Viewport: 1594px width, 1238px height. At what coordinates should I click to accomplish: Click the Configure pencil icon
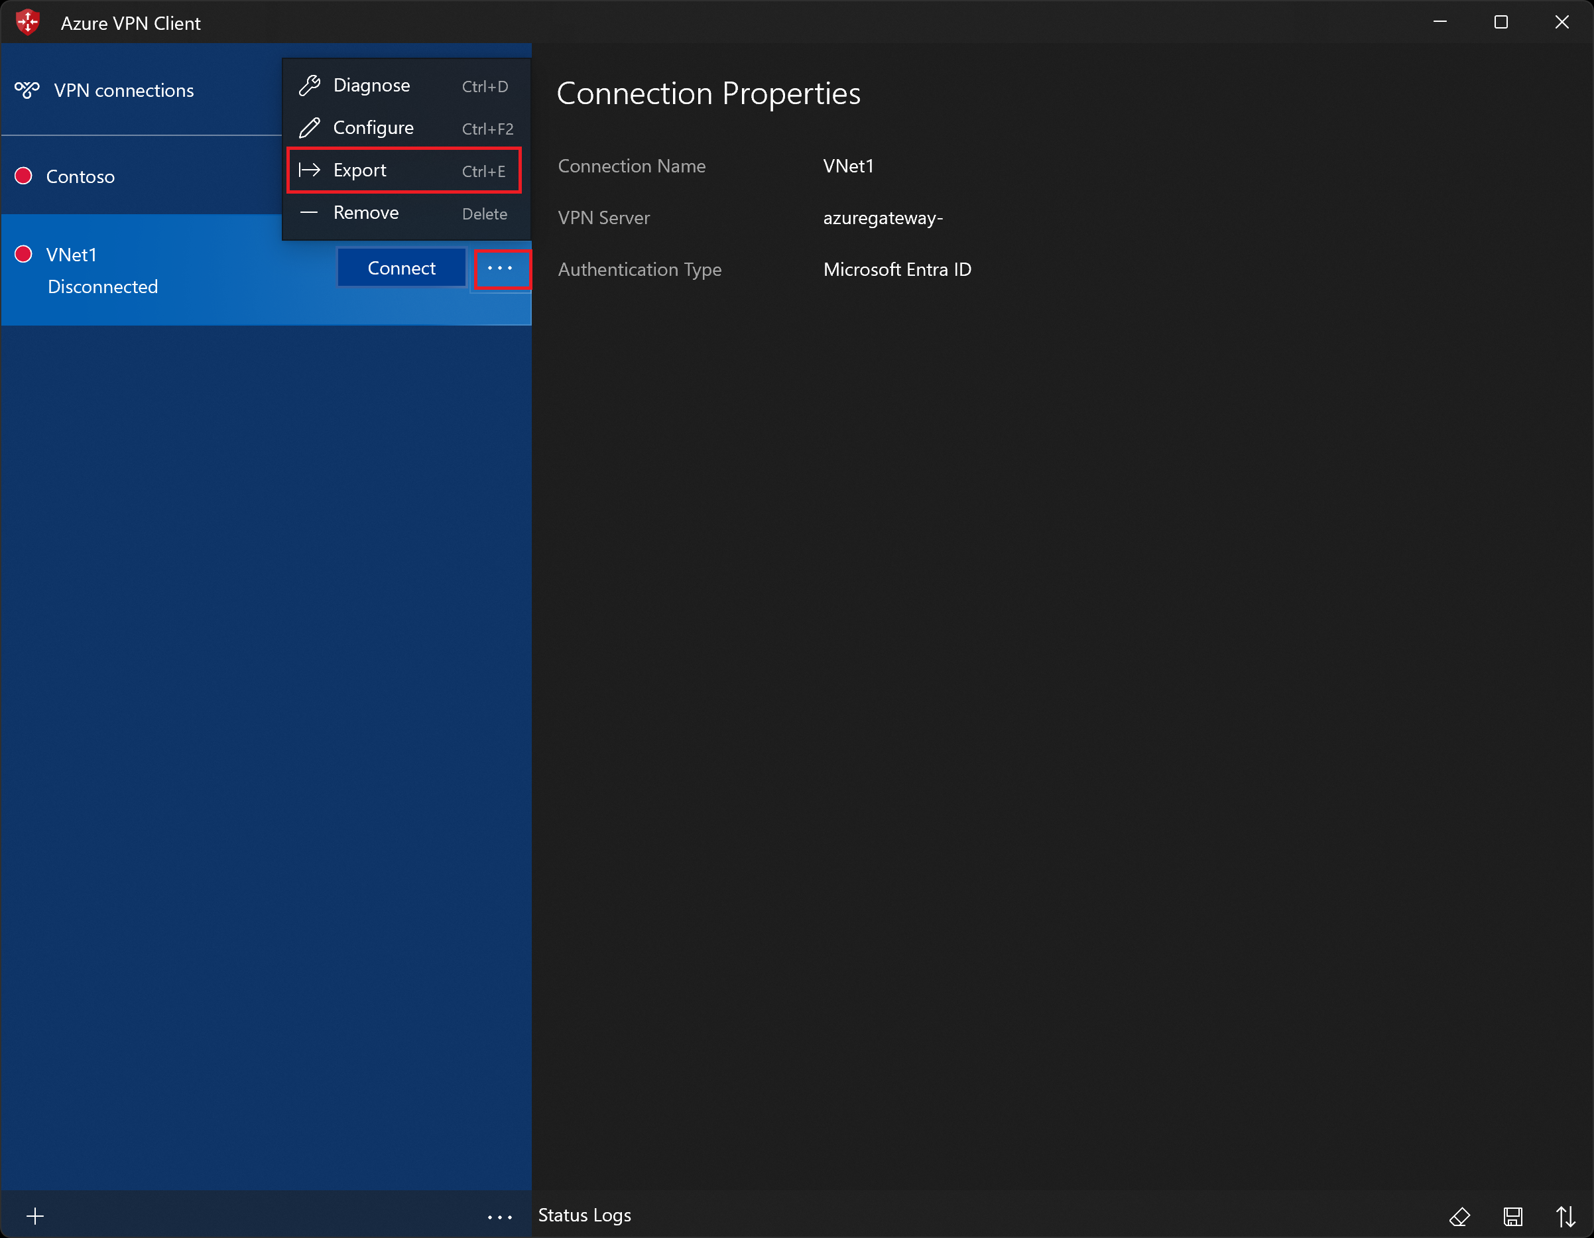click(310, 128)
